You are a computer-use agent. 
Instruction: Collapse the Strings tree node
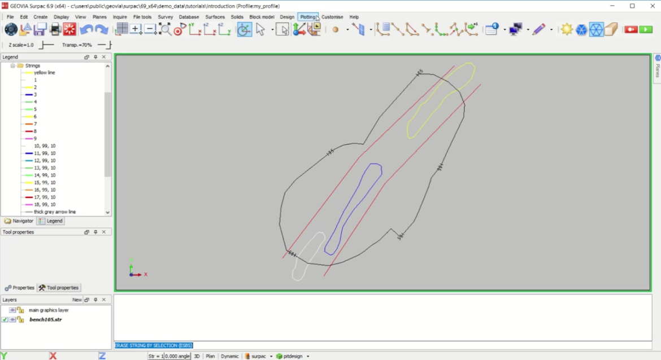[x=12, y=66]
